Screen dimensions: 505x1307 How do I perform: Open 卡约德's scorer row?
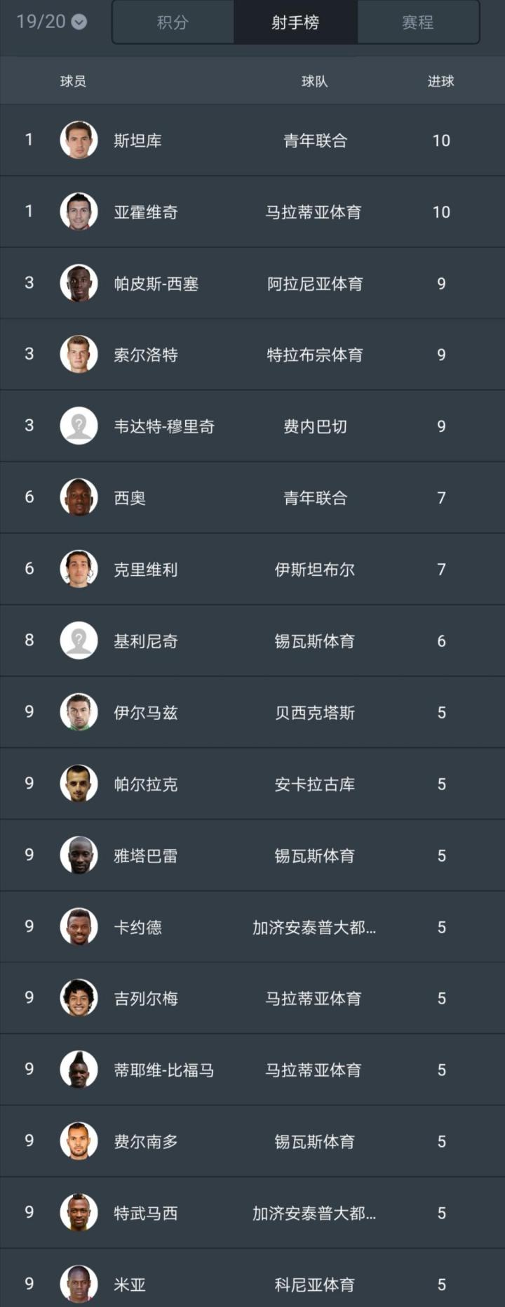[x=252, y=927]
